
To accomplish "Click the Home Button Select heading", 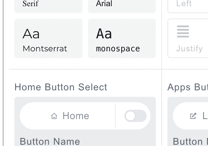I will [x=61, y=87].
